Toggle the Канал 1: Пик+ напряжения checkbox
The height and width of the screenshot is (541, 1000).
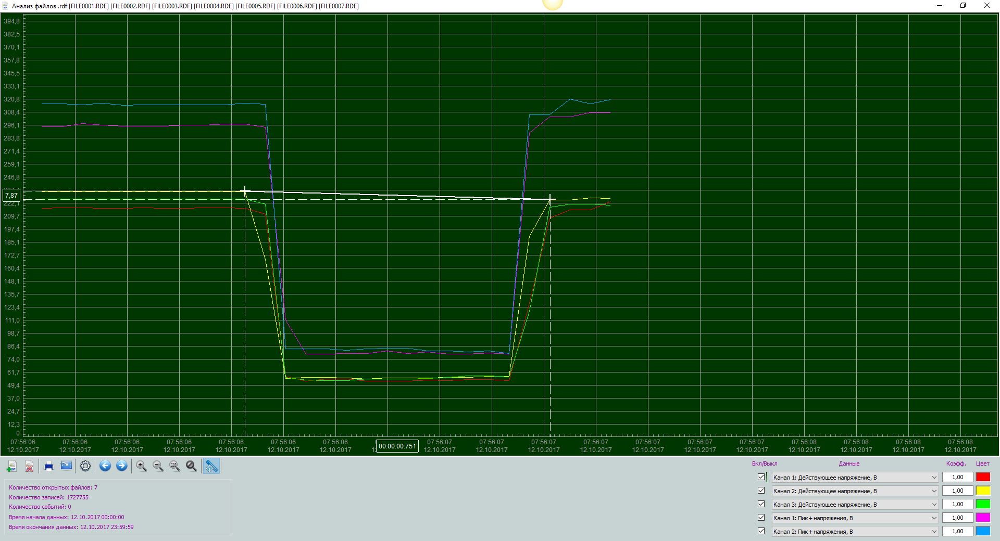coord(761,518)
